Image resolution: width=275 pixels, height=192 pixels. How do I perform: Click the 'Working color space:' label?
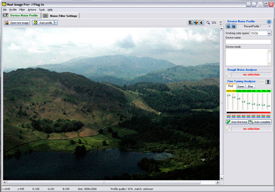(x=237, y=33)
